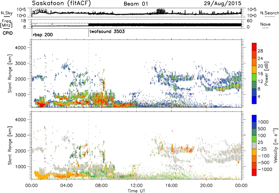Click the "1000" range tick in velocity panel
The width and height of the screenshot is (279, 193).
pyautogui.click(x=20, y=167)
